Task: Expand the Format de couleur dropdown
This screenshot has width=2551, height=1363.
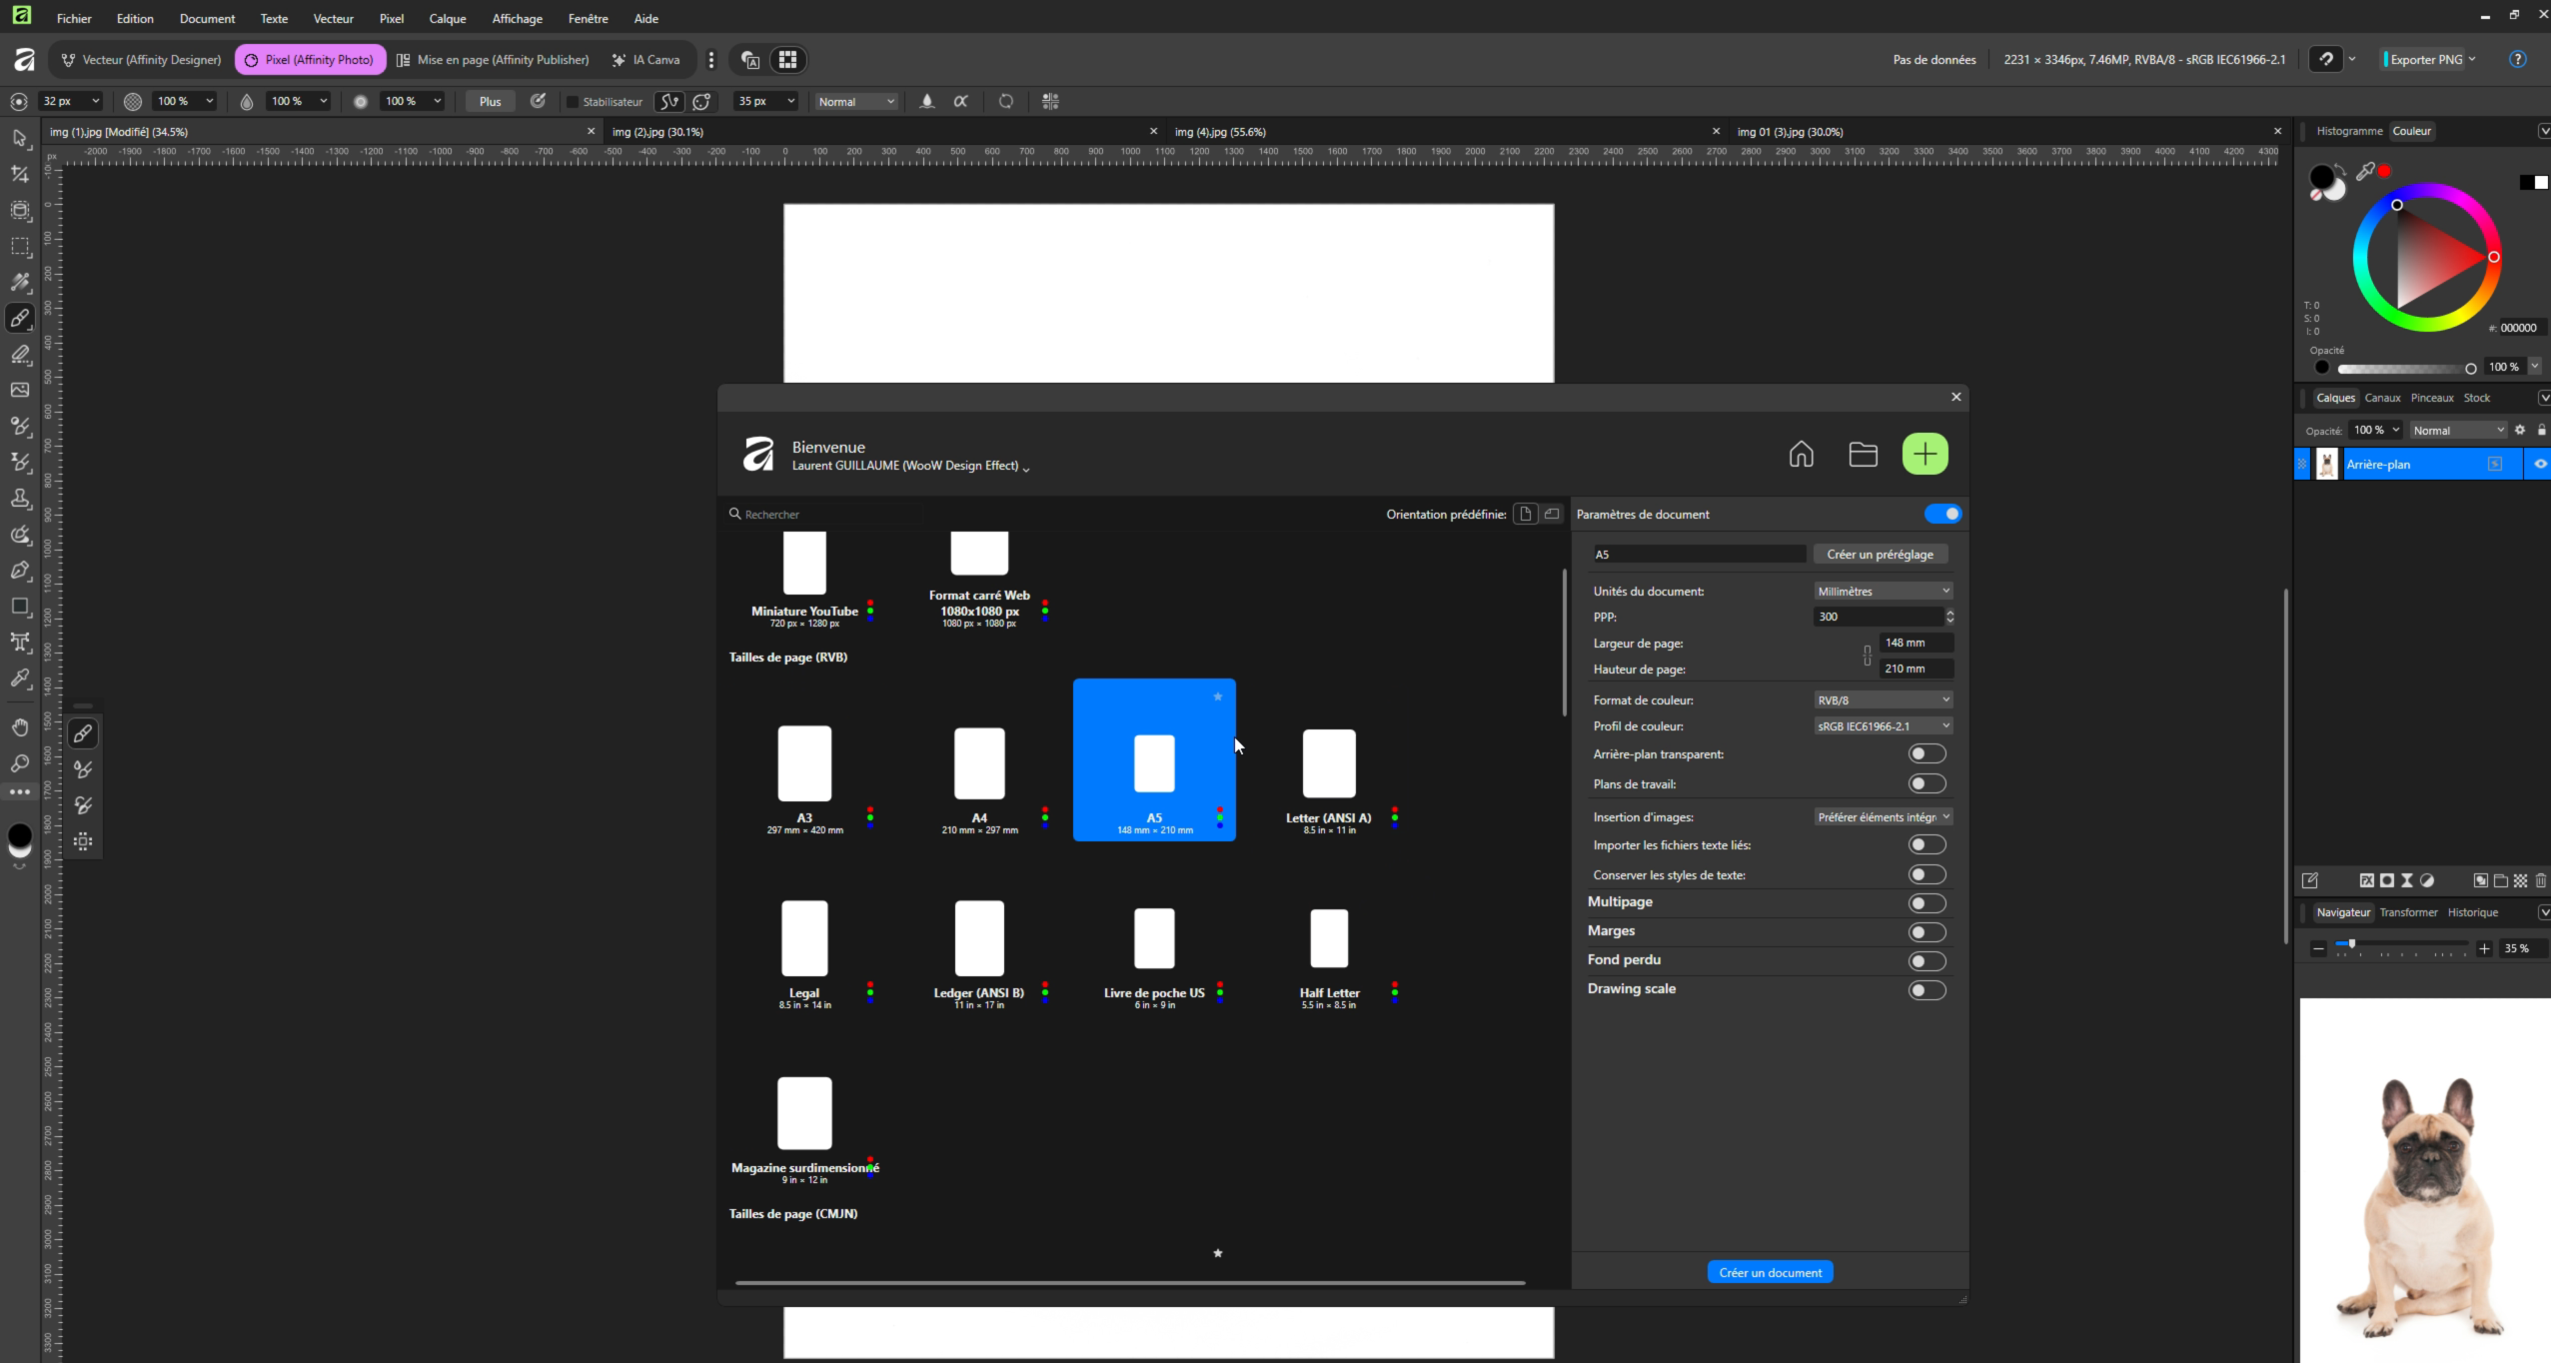Action: [x=1883, y=700]
